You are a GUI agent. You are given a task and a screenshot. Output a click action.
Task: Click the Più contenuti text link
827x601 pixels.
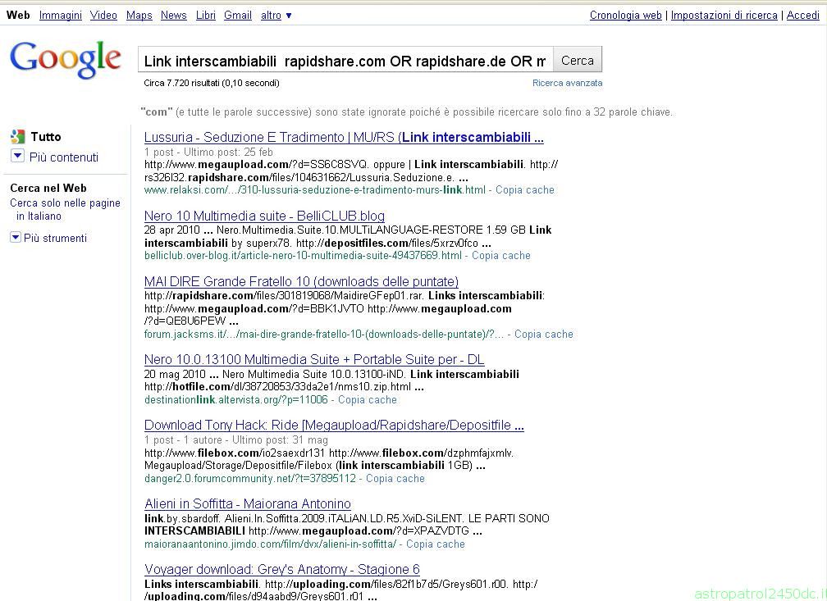(x=64, y=157)
